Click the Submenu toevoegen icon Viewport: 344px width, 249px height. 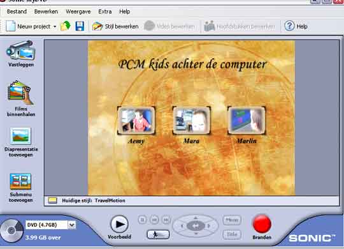pos(20,181)
